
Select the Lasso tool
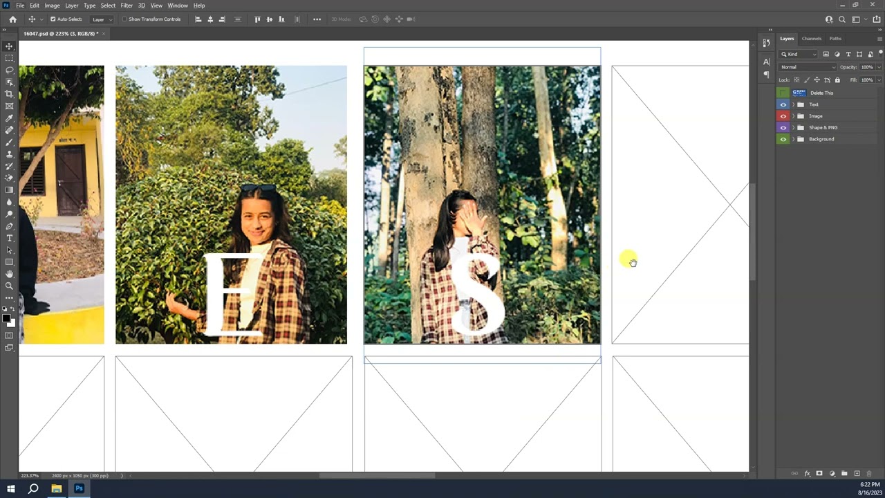click(x=9, y=71)
